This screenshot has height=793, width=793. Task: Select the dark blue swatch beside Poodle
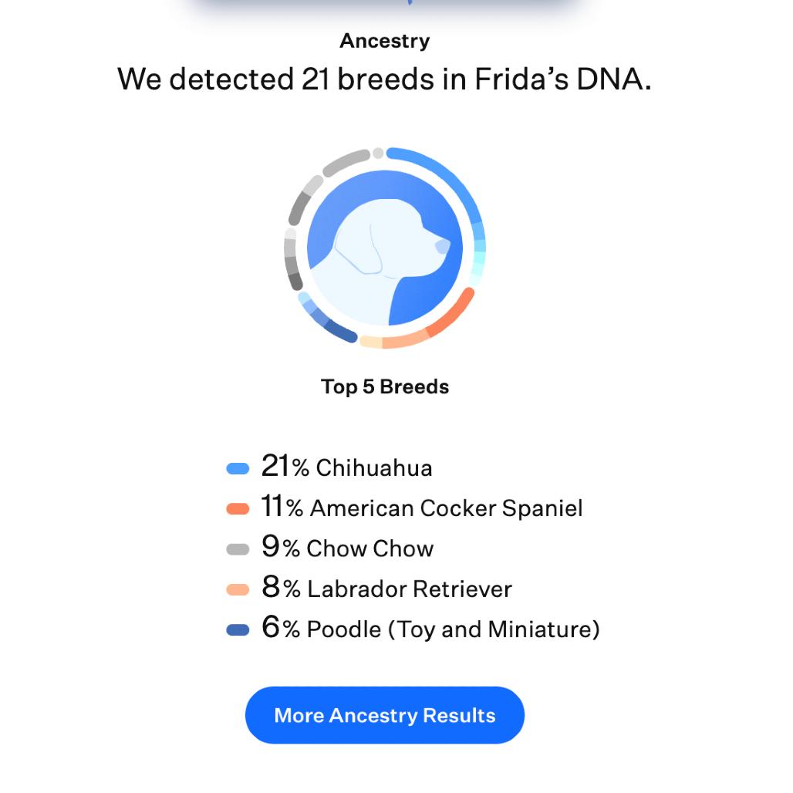(x=238, y=630)
